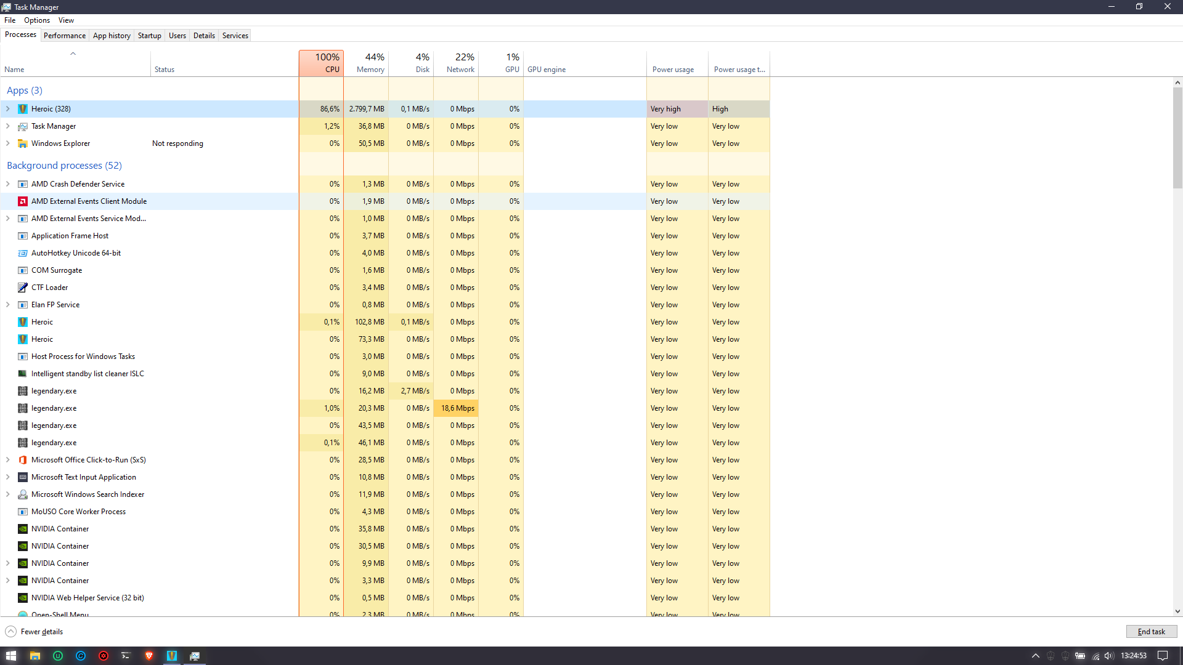Screen dimensions: 1183x665
Task: Click the NVIDIA Container process icon
Action: coord(22,529)
